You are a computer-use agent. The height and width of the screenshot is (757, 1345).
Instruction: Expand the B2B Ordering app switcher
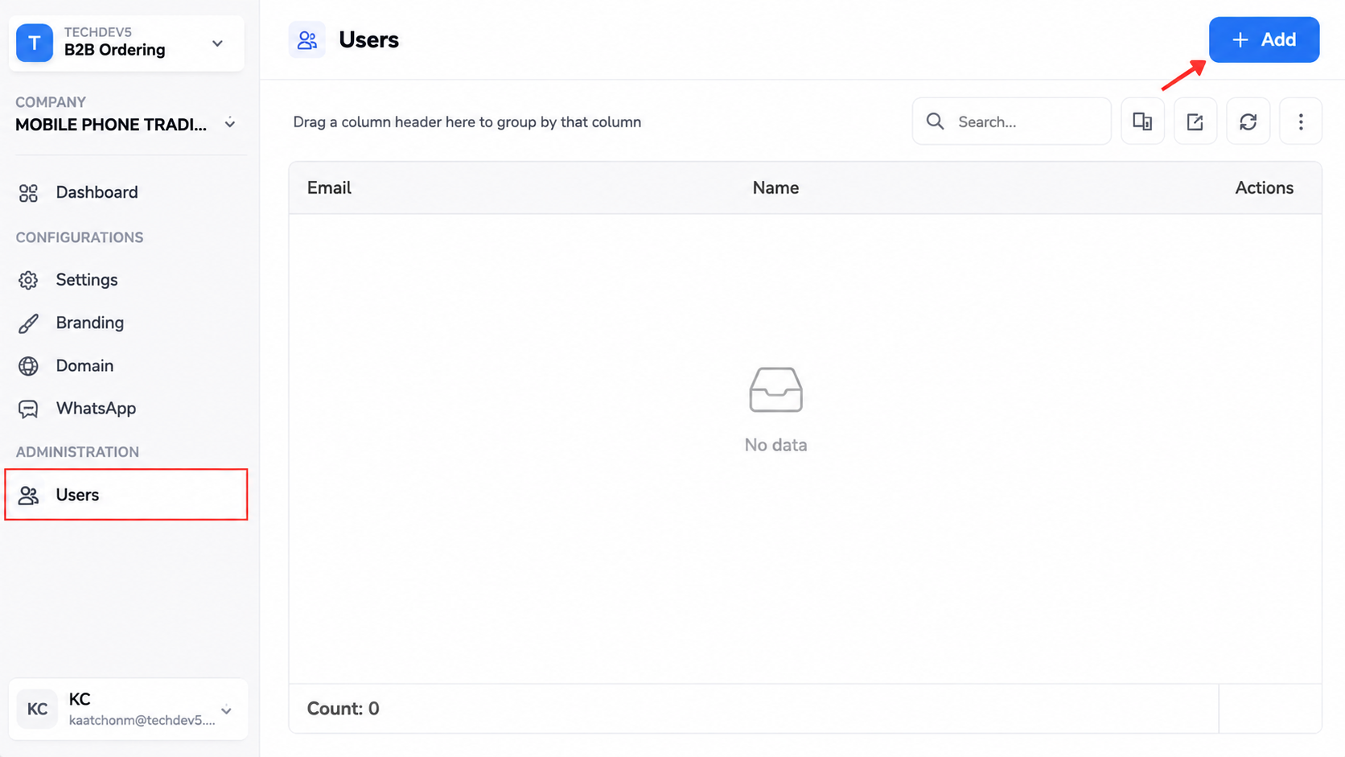click(217, 43)
